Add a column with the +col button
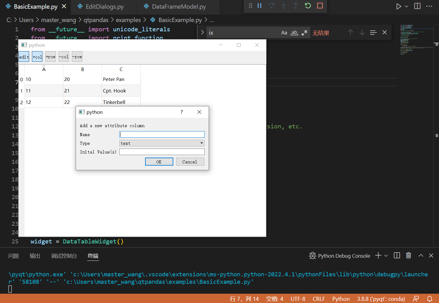Image resolution: width=439 pixels, height=303 pixels. click(x=37, y=56)
